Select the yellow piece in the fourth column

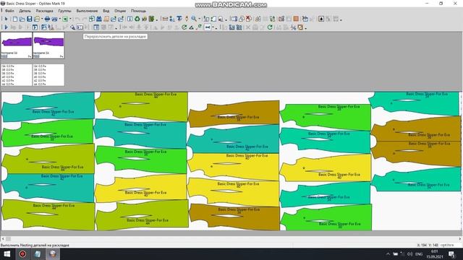click(x=326, y=168)
